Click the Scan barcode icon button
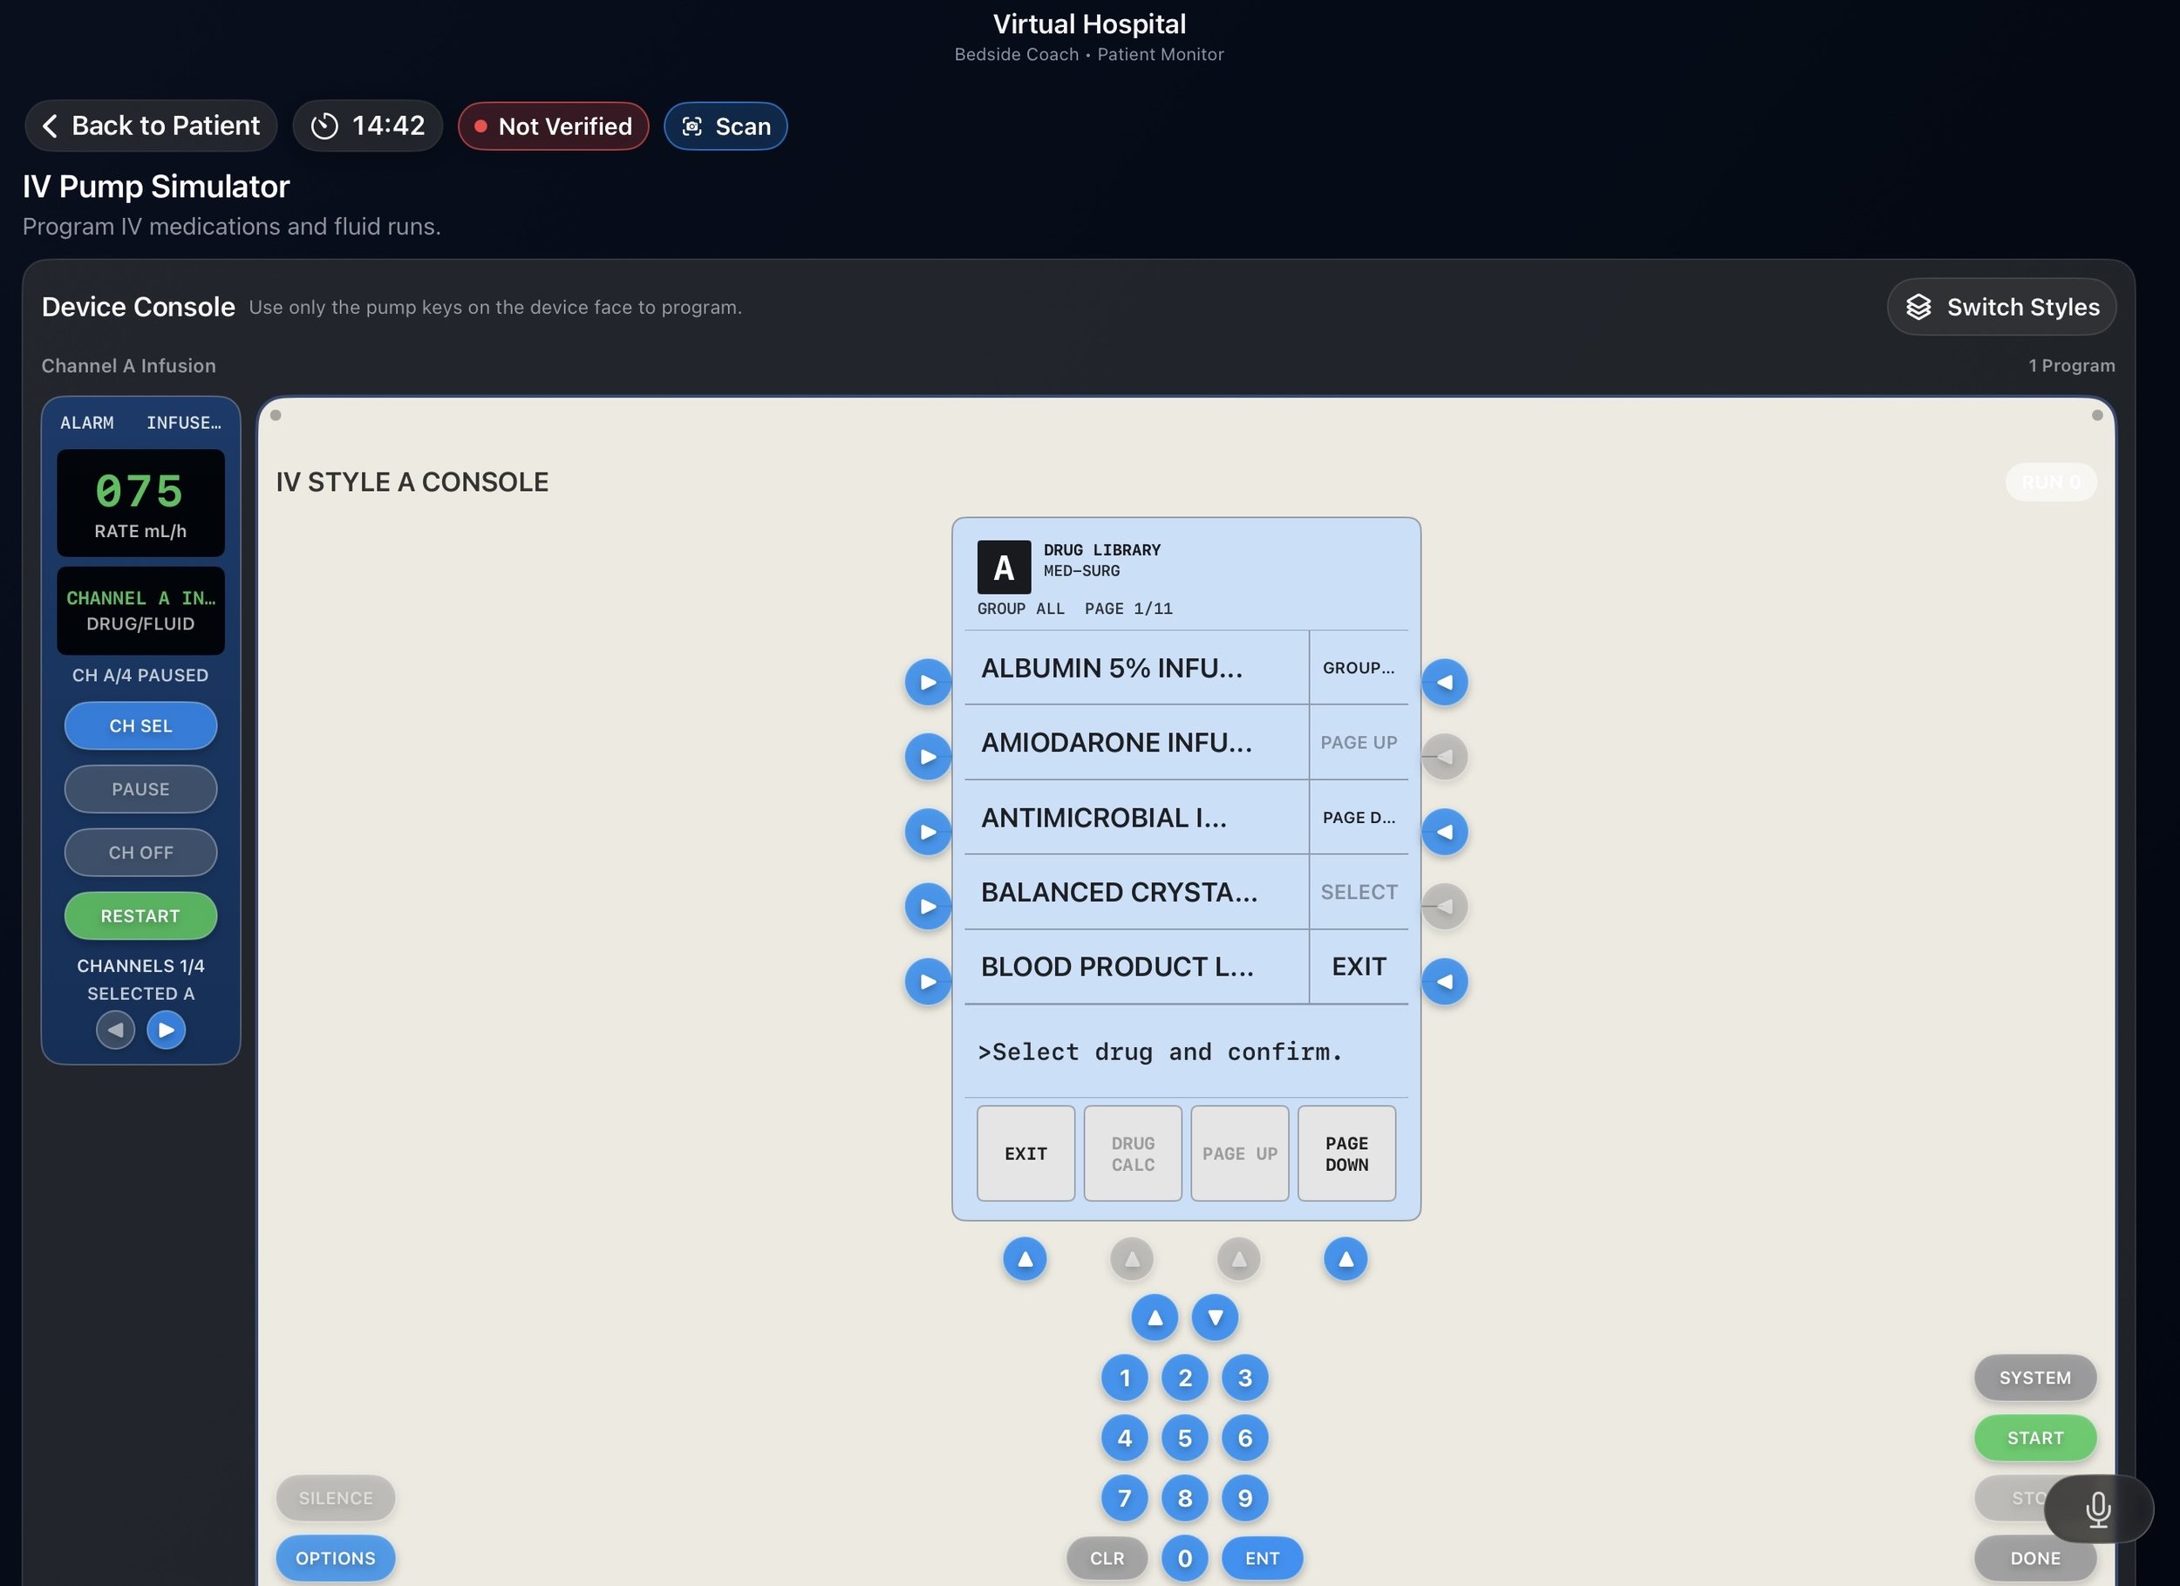 [x=725, y=126]
